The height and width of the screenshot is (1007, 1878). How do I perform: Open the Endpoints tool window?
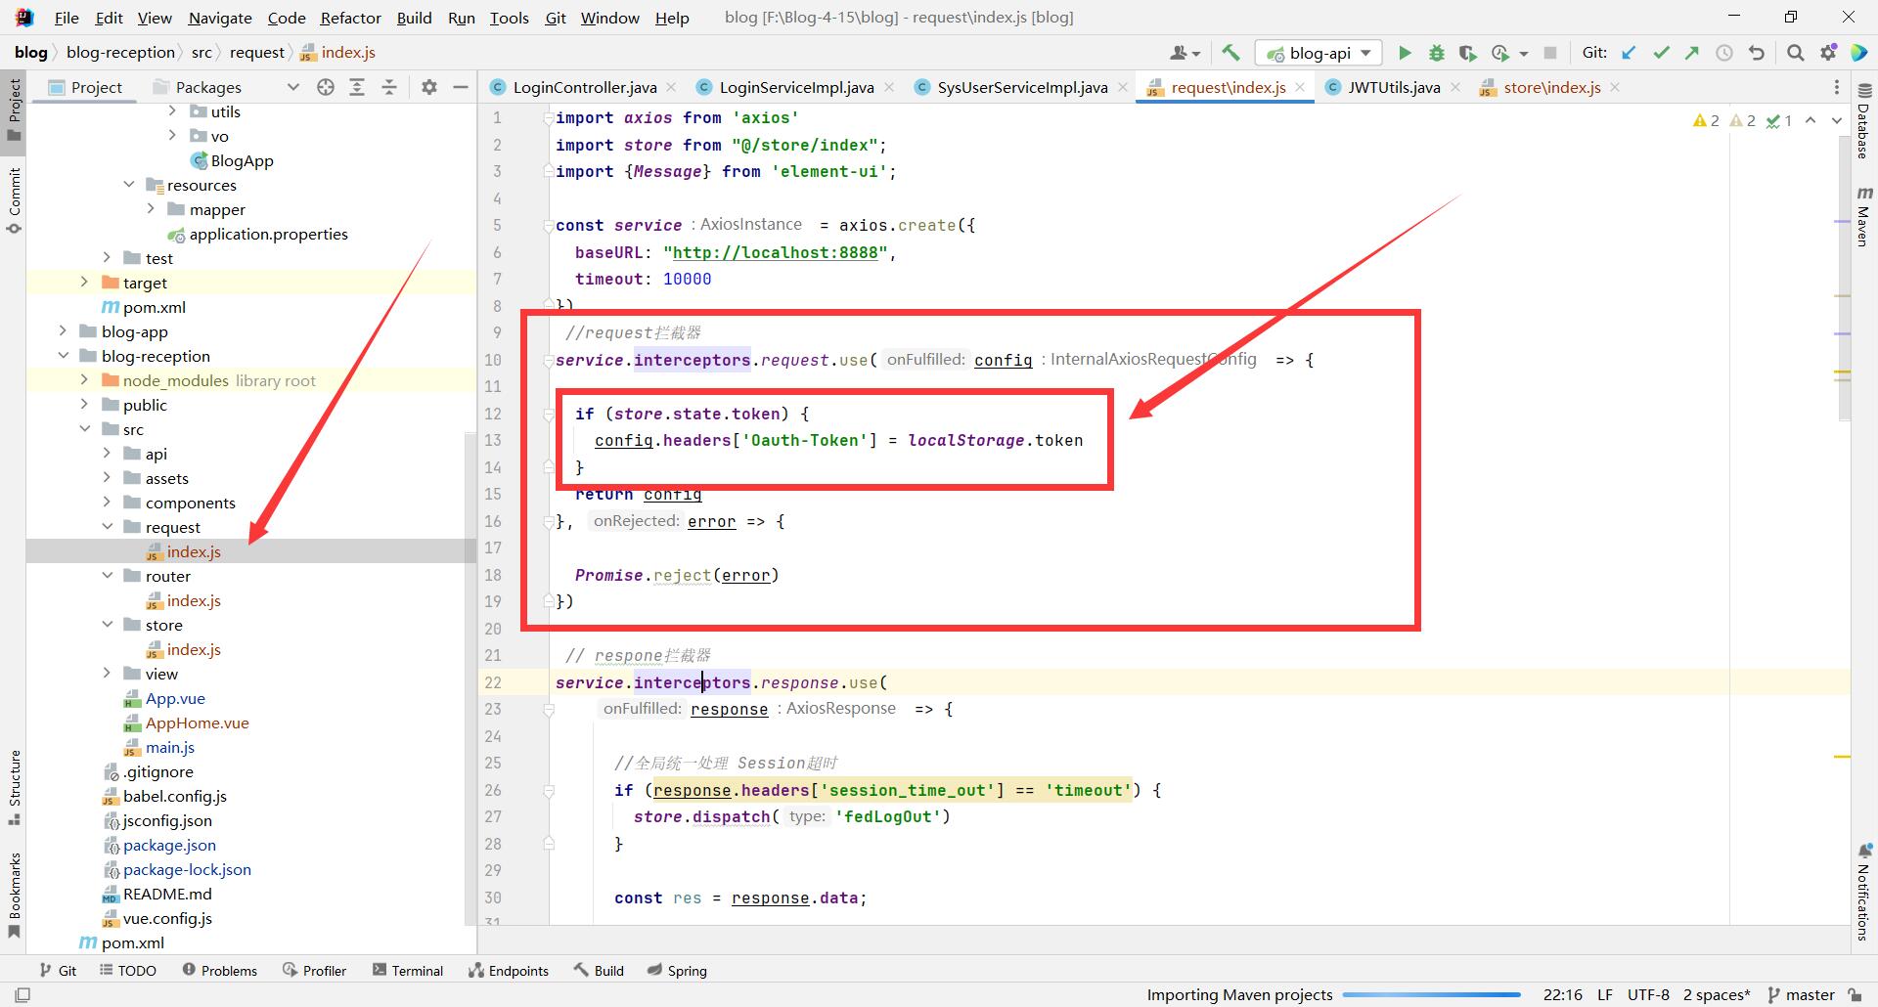tap(509, 970)
